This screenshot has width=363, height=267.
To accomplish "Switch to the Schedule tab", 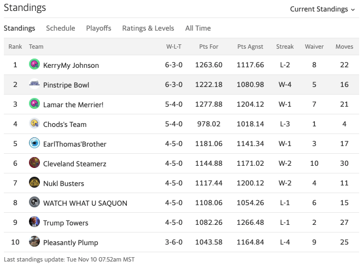I will pyautogui.click(x=60, y=28).
